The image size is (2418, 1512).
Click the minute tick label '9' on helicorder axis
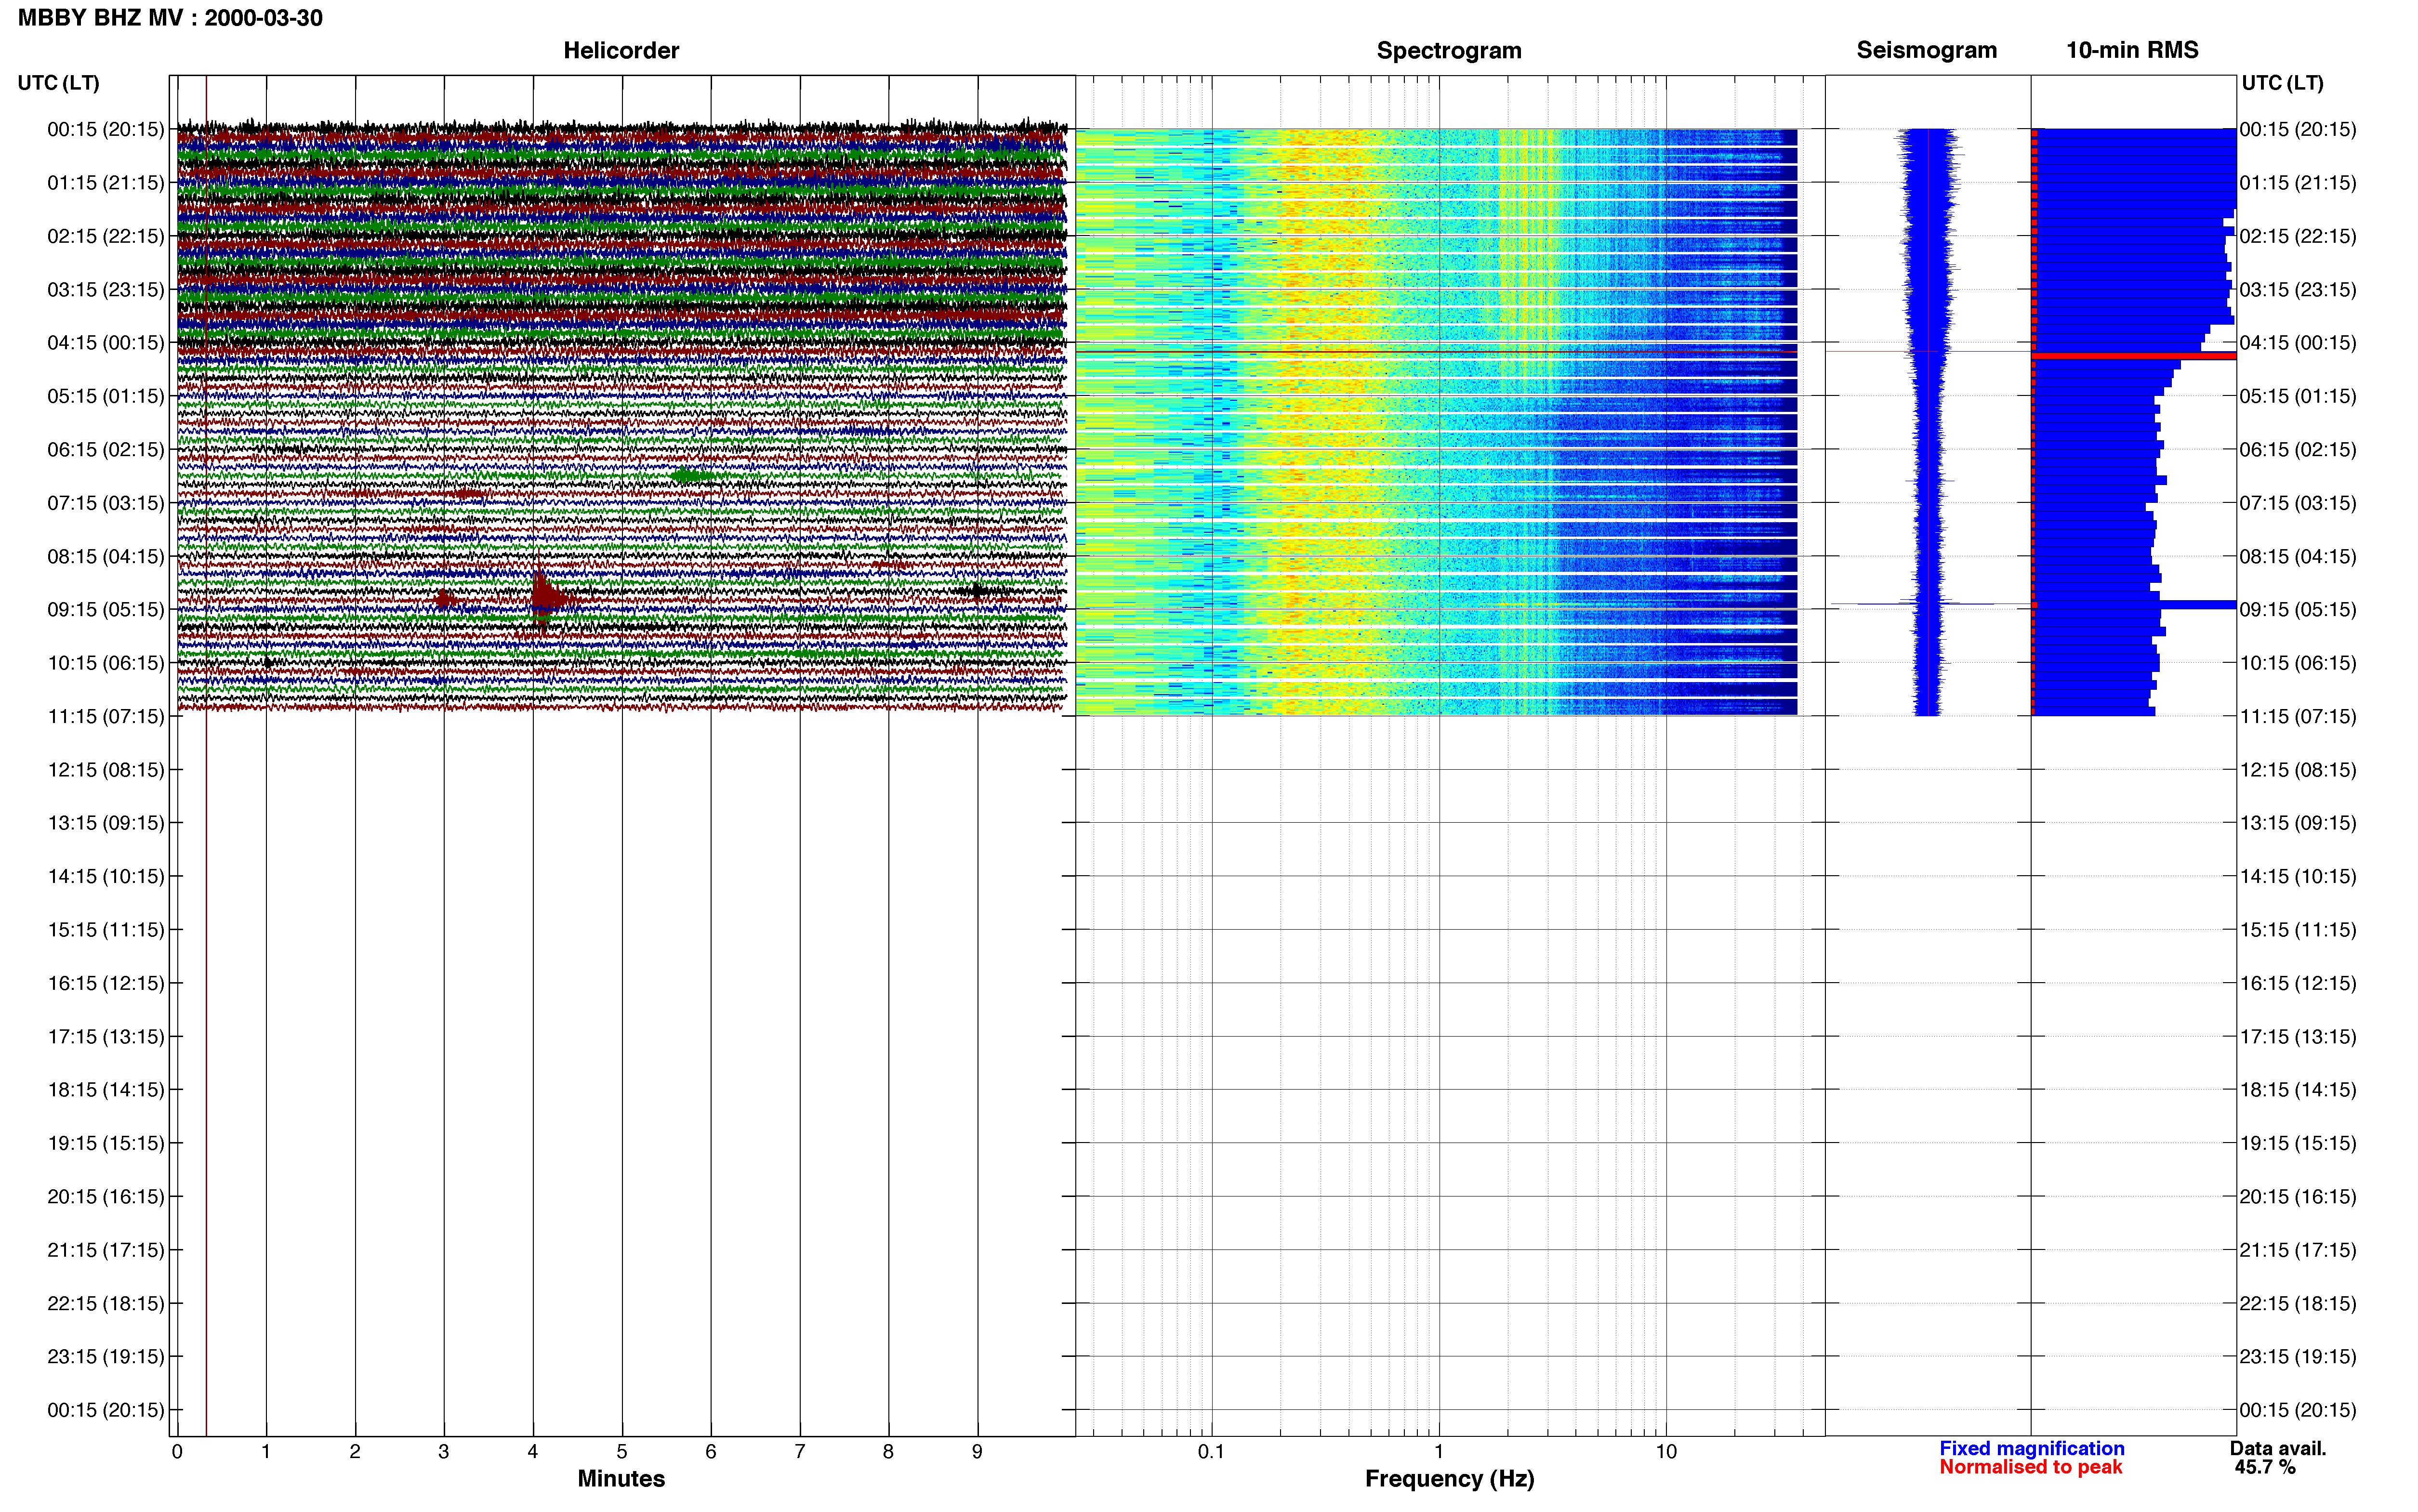pyautogui.click(x=977, y=1451)
